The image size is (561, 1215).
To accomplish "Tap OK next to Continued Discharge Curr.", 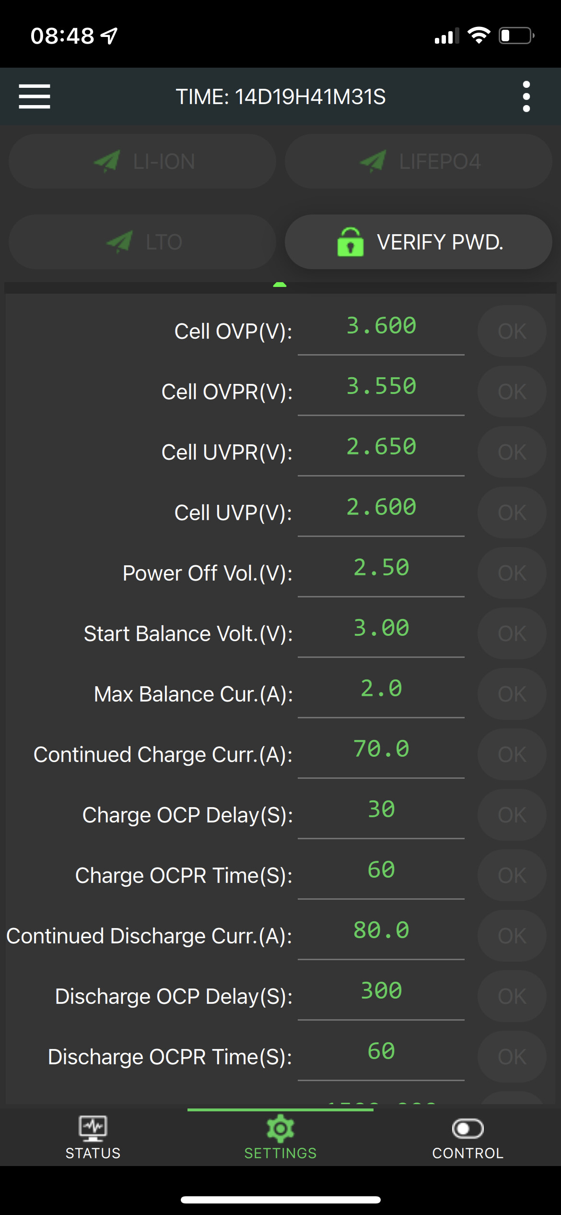I will pos(512,936).
